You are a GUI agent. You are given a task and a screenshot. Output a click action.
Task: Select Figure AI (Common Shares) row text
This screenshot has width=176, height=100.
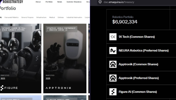pyautogui.click(x=138, y=92)
